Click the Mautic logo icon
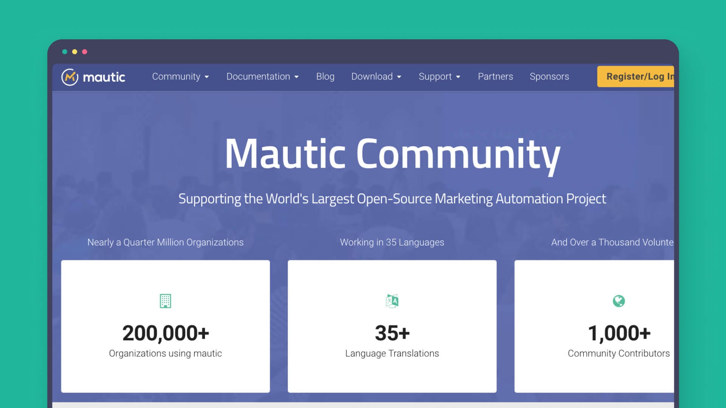726x408 pixels. pyautogui.click(x=70, y=77)
